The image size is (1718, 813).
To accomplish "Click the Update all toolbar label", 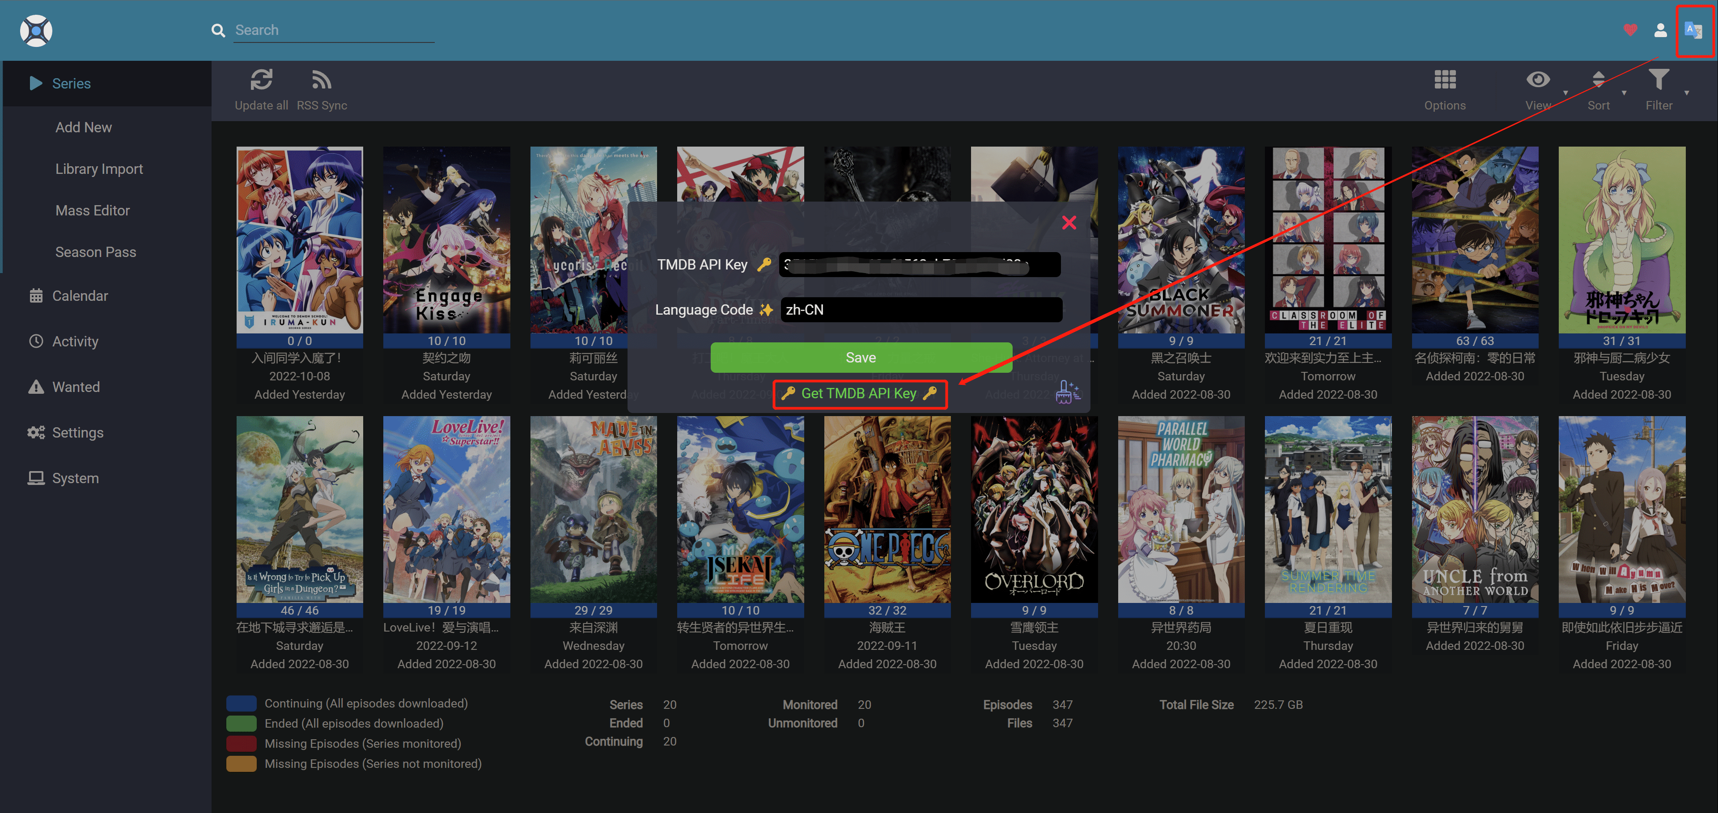I will pos(261,105).
